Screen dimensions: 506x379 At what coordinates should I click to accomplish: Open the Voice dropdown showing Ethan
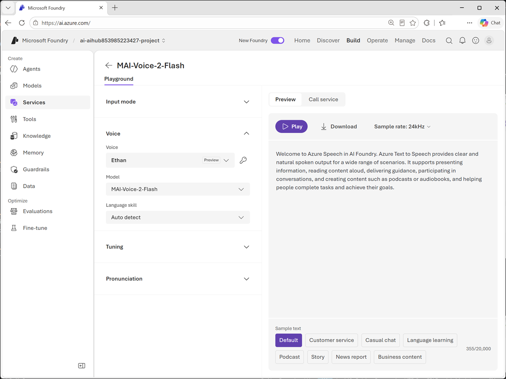click(170, 160)
